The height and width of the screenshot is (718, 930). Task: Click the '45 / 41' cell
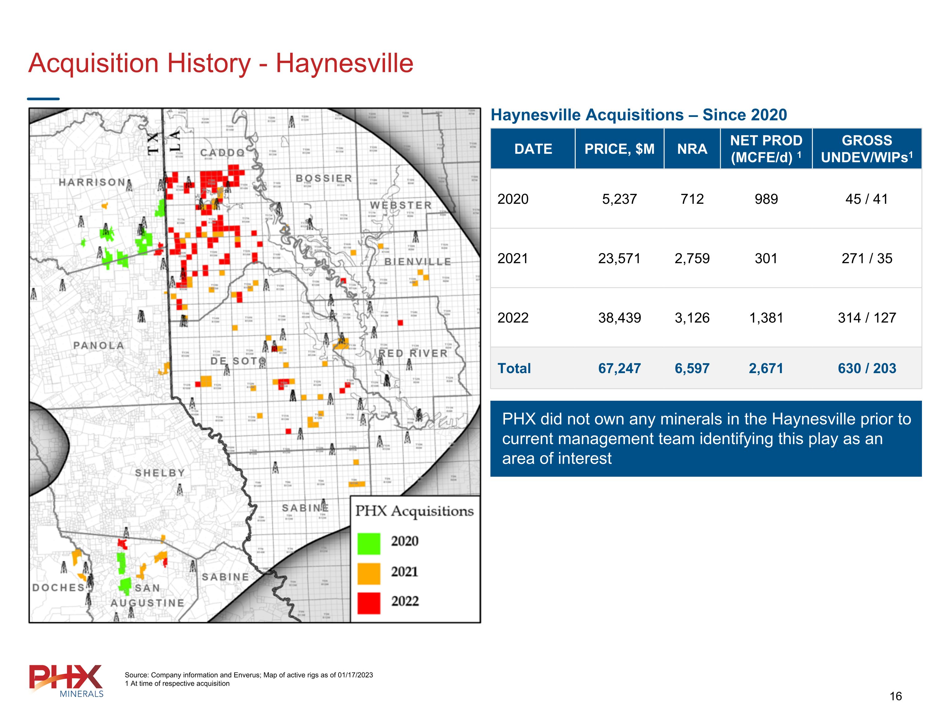(x=866, y=199)
